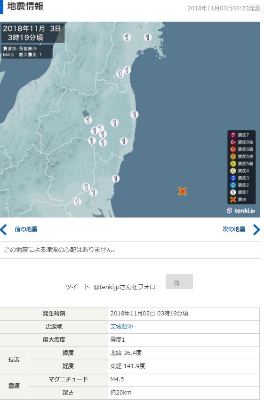Click the 震央 X icon in legend
Screen dimensions: 264x403
(x=233, y=200)
